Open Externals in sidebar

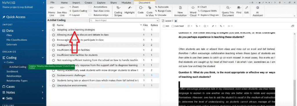click(x=12, y=45)
